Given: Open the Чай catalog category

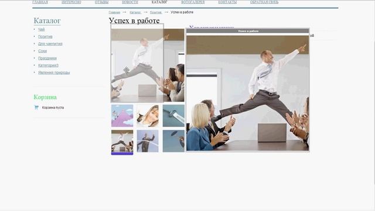Looking at the screenshot, I should (x=41, y=29).
